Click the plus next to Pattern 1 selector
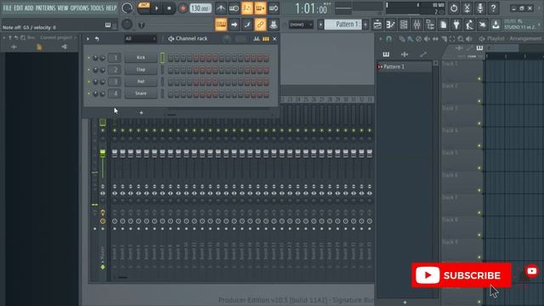 365,25
